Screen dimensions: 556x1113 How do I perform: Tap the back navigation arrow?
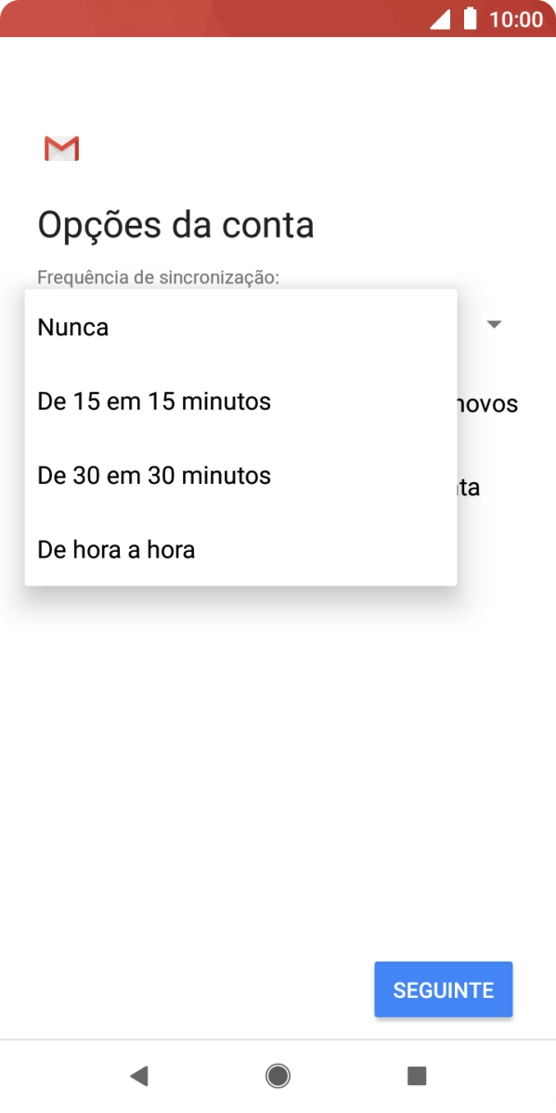coord(138,1076)
